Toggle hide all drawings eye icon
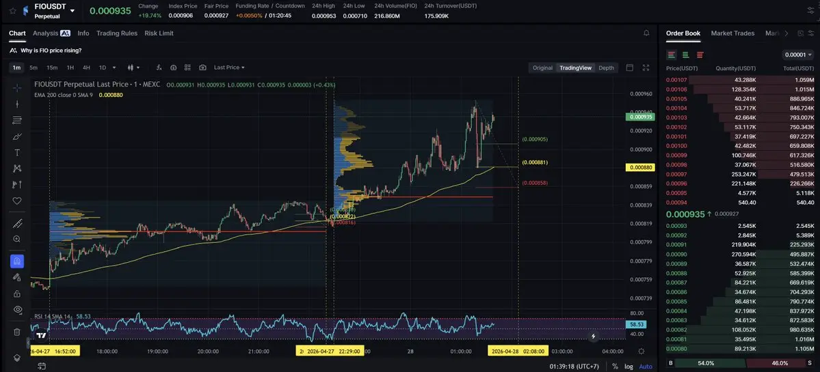Image resolution: width=820 pixels, height=372 pixels. [16, 309]
